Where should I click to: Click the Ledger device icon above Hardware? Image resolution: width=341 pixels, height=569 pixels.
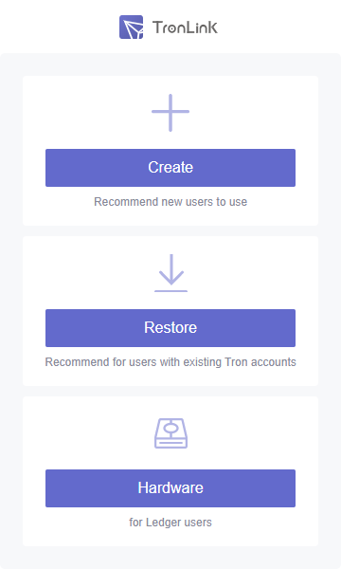pyautogui.click(x=170, y=433)
